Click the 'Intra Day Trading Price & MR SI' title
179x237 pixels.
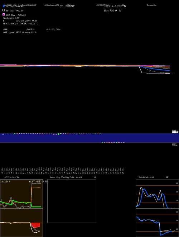pyautogui.click(x=73, y=177)
